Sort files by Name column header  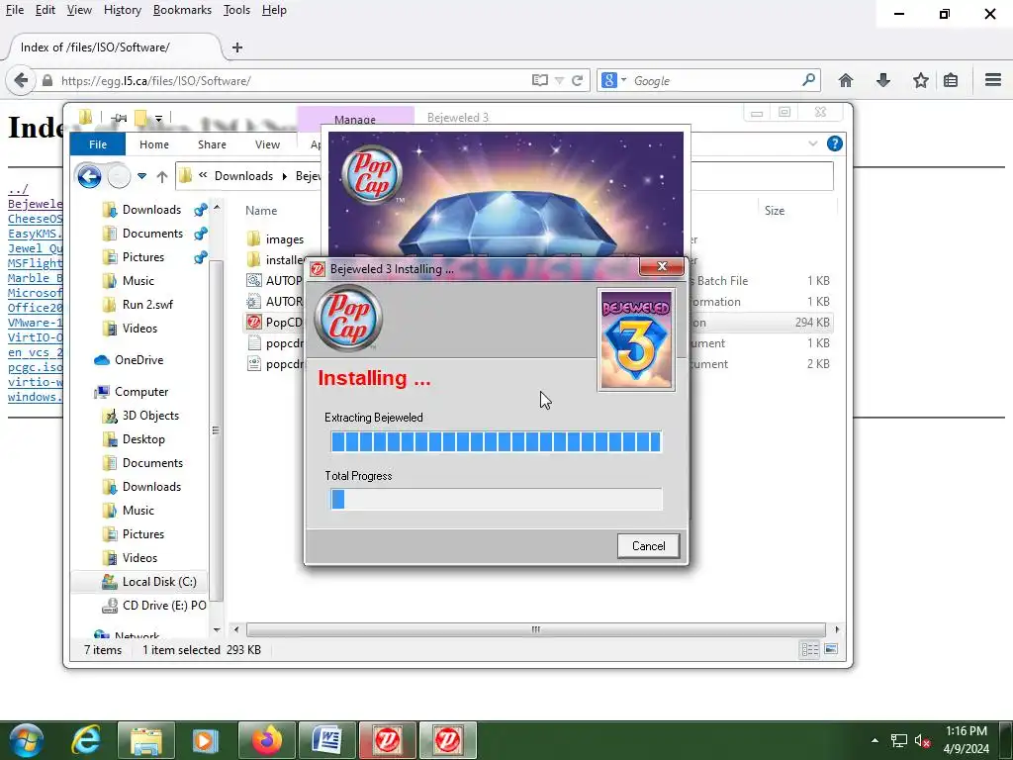[x=261, y=211]
